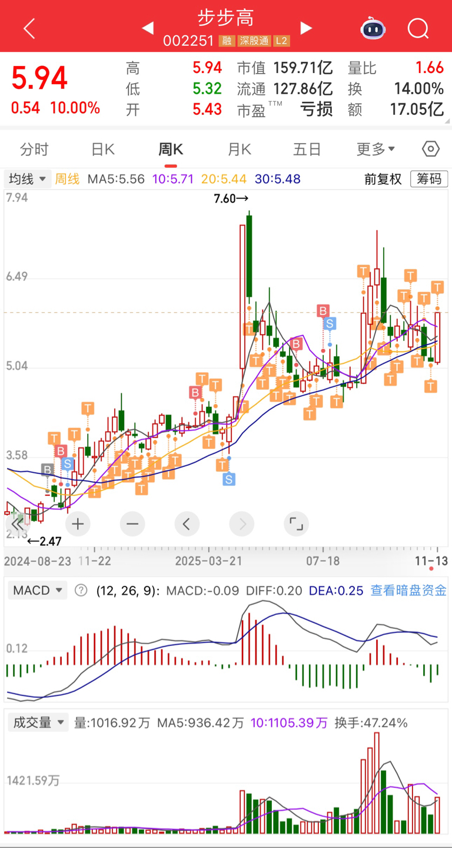Open the 均线 indicator dropdown
Screen dimensions: 452x848
[x=28, y=179]
